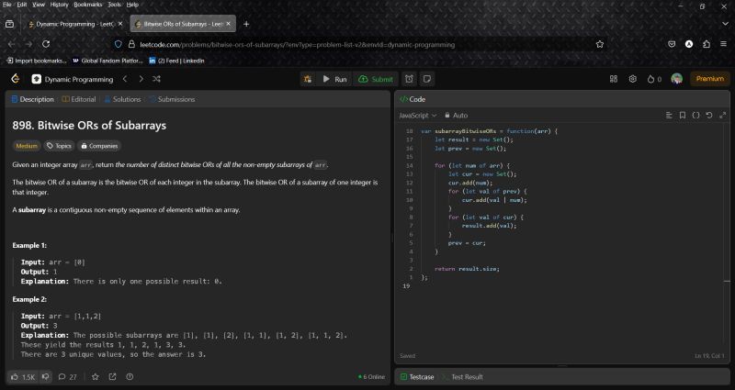Viewport: 735px width, 390px height.
Task: Submit the solution
Action: tap(376, 79)
